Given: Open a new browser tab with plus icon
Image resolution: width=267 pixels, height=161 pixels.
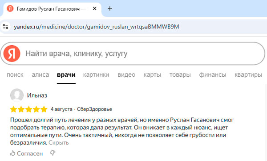Looking at the screenshot, I should (x=110, y=8).
